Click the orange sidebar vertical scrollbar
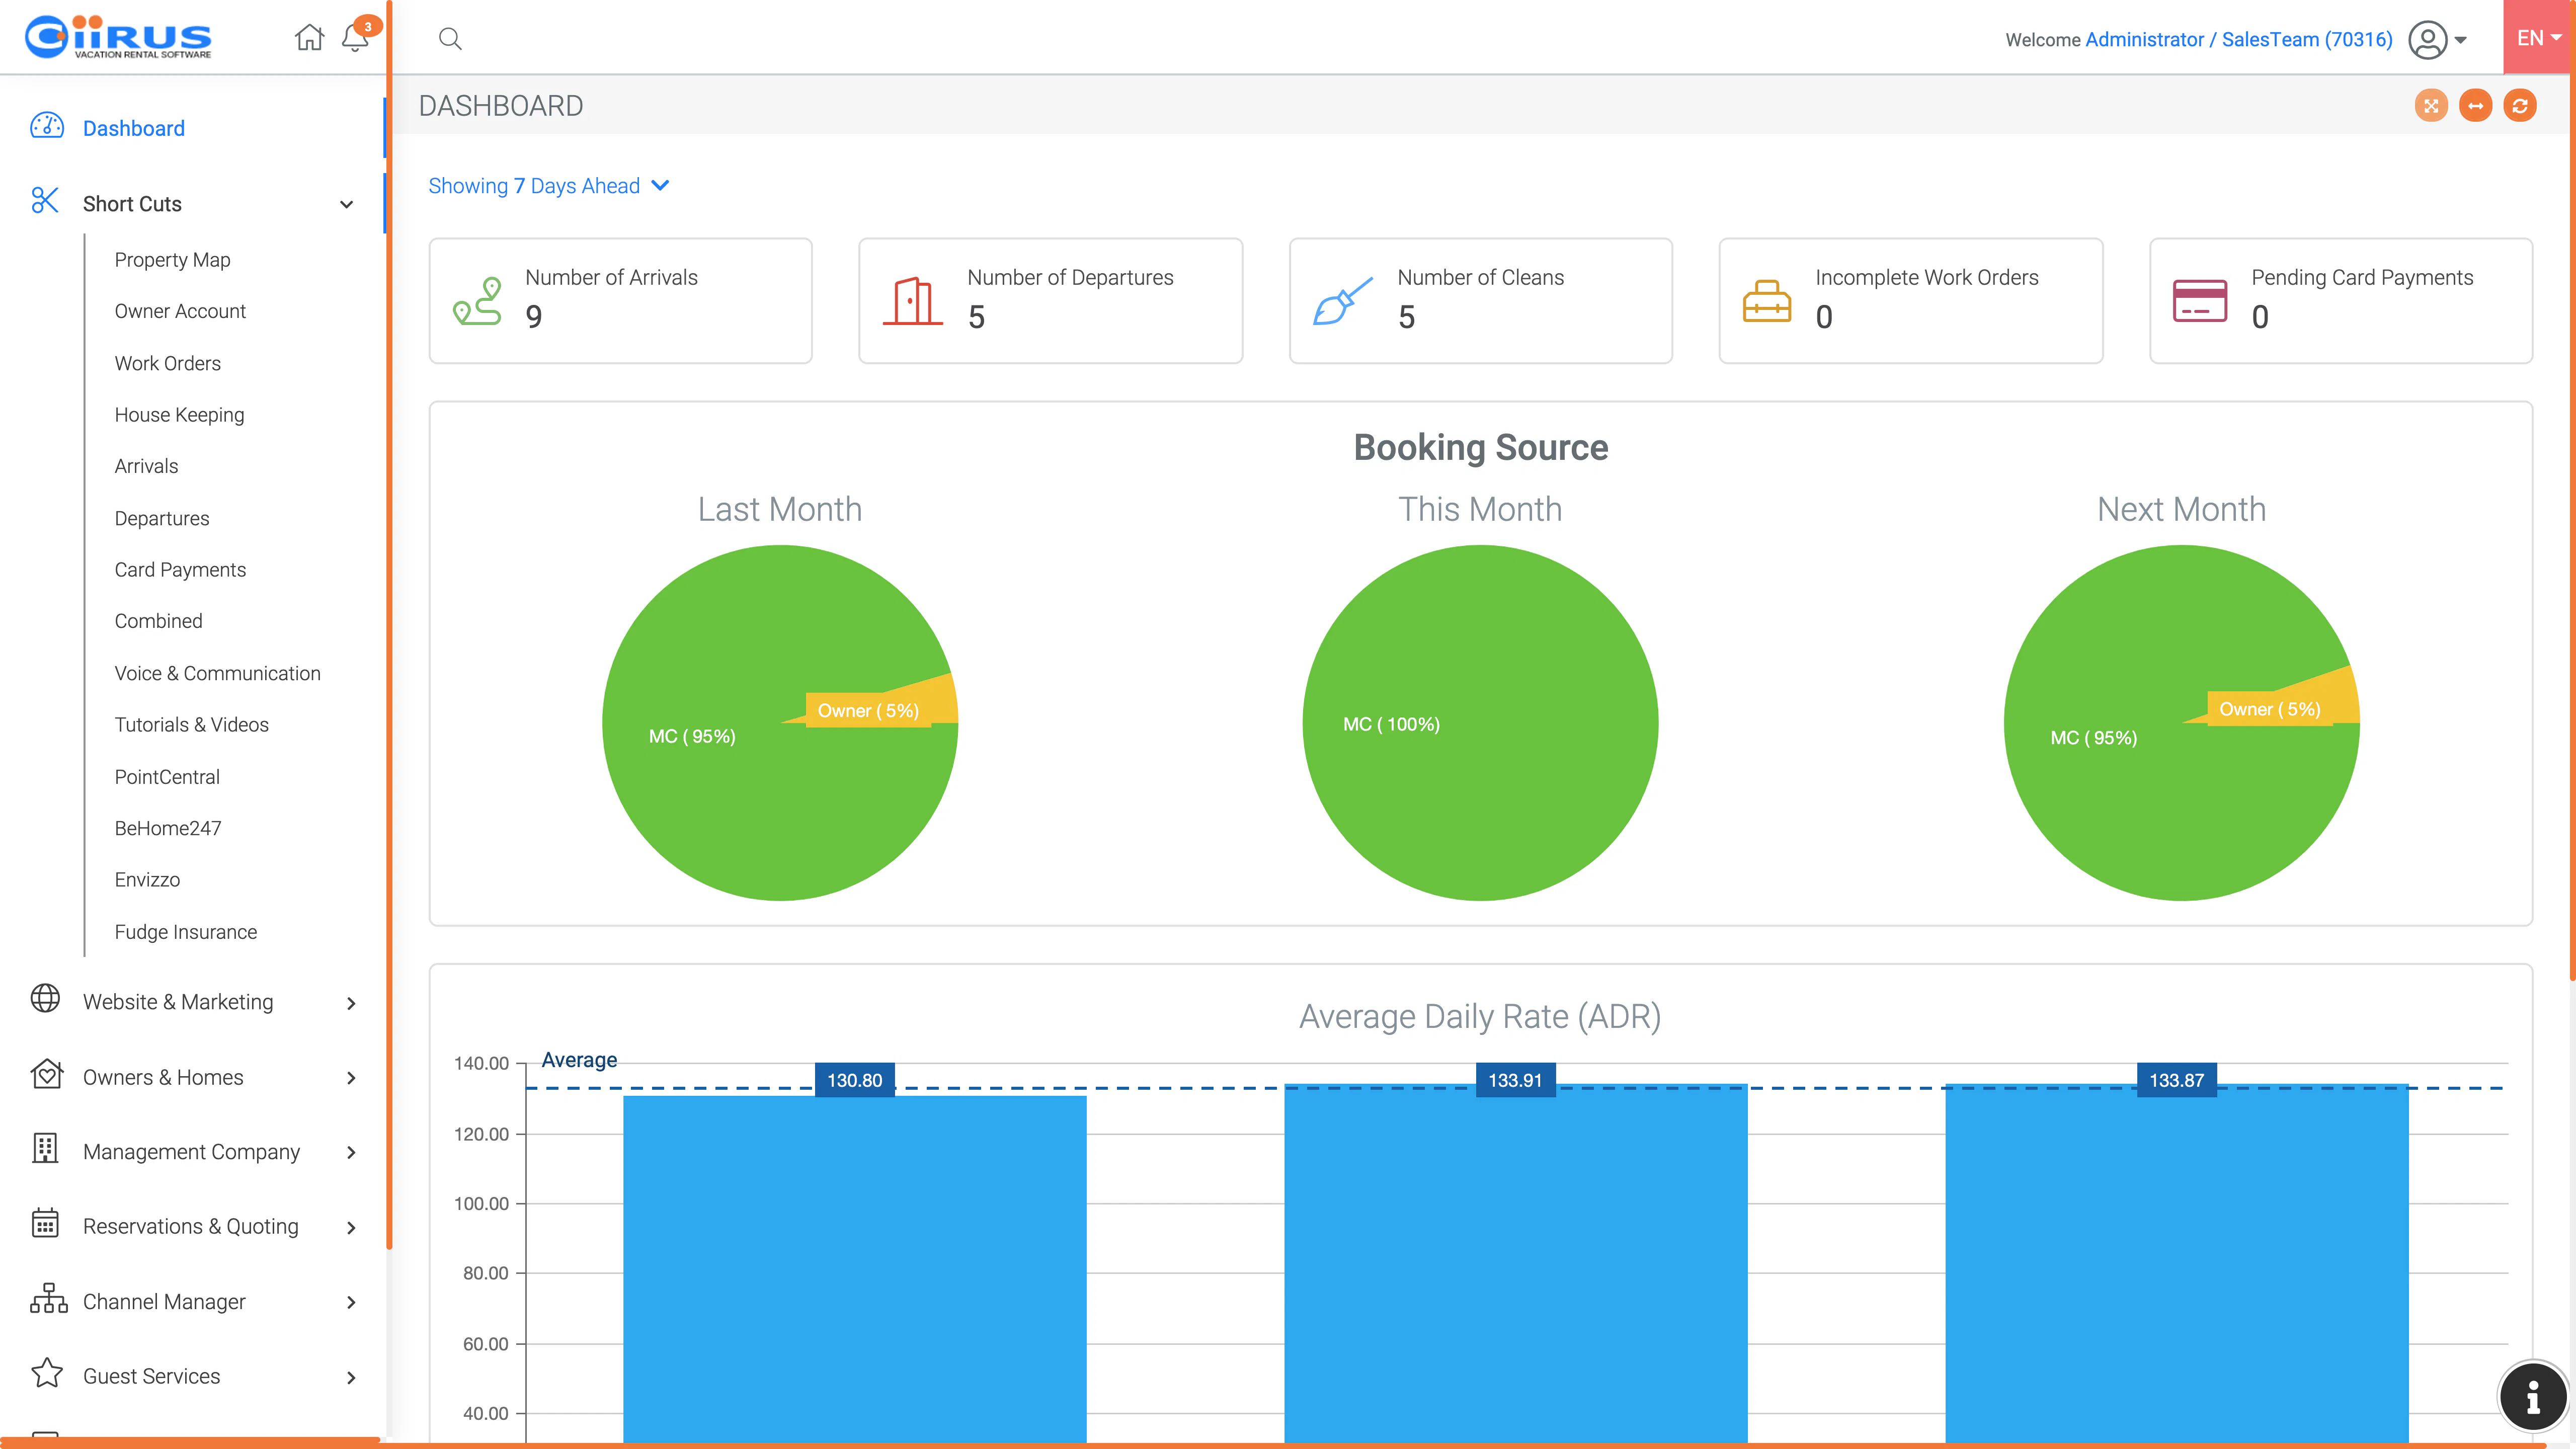This screenshot has width=2576, height=1449. (x=389, y=625)
